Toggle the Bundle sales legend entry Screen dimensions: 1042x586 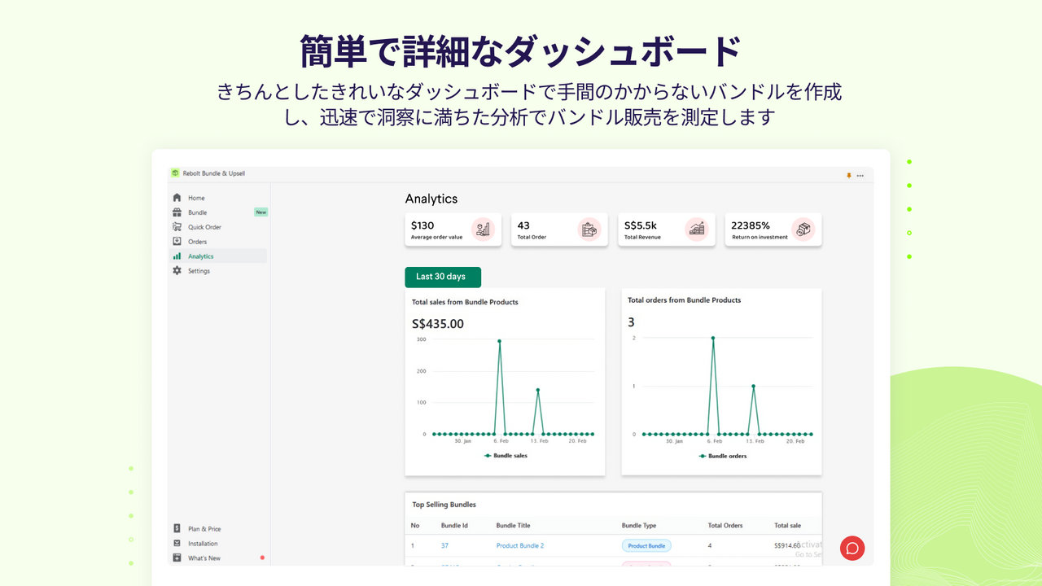[506, 456]
